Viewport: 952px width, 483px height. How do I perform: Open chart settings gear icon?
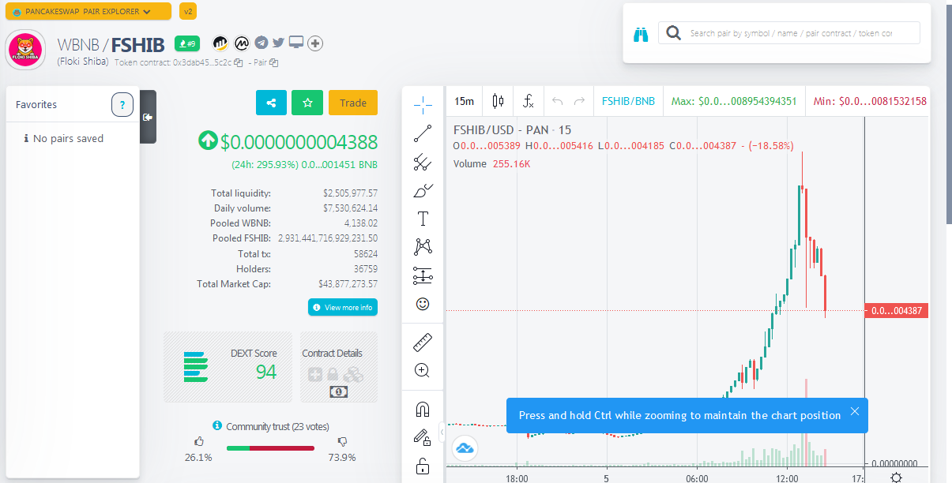896,477
